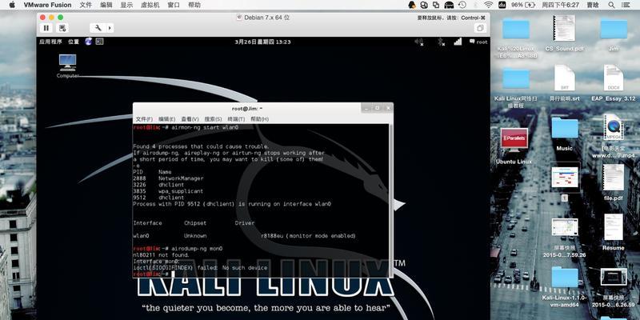Screen dimensions: 640x320
Task: Open the 帮助 menu in macOS menu bar
Action: [x=194, y=5]
